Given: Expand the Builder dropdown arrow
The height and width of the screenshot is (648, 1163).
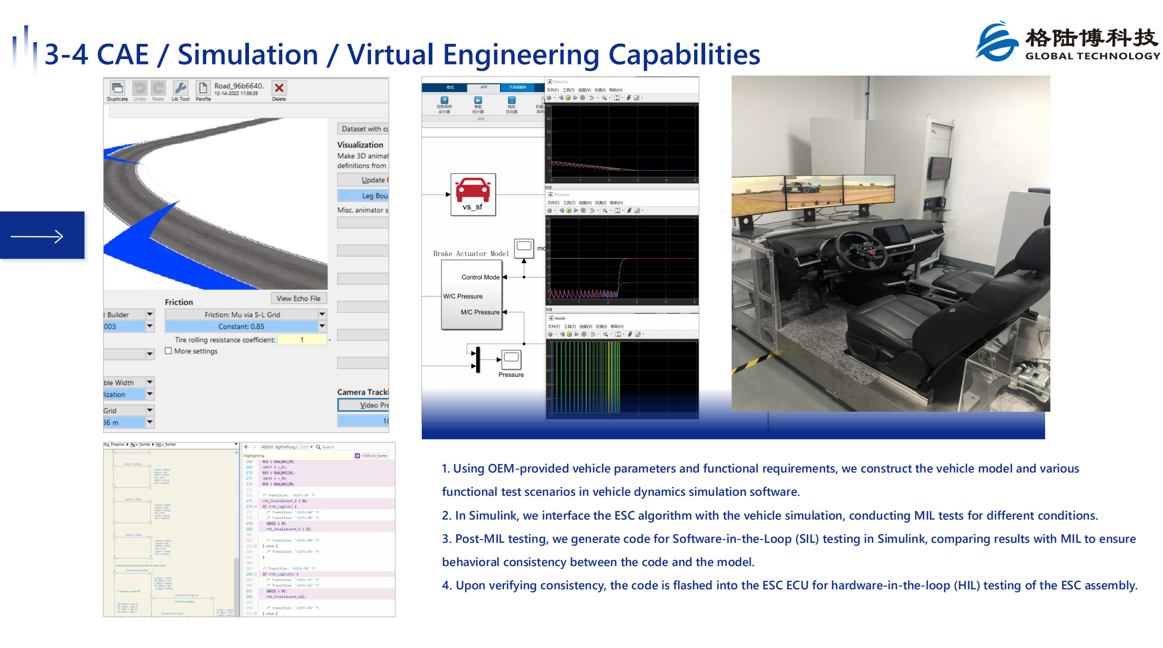Looking at the screenshot, I should click(150, 314).
